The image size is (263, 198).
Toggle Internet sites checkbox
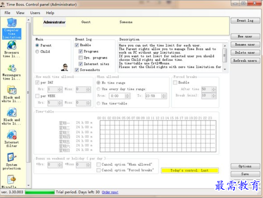(x=80, y=64)
